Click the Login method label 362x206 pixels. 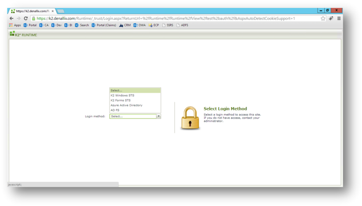click(95, 116)
